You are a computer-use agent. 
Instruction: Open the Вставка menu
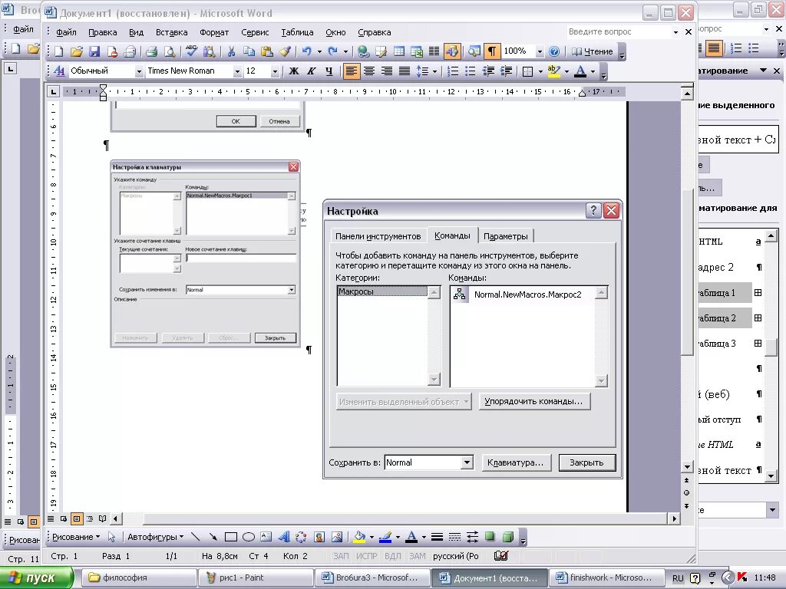point(171,32)
